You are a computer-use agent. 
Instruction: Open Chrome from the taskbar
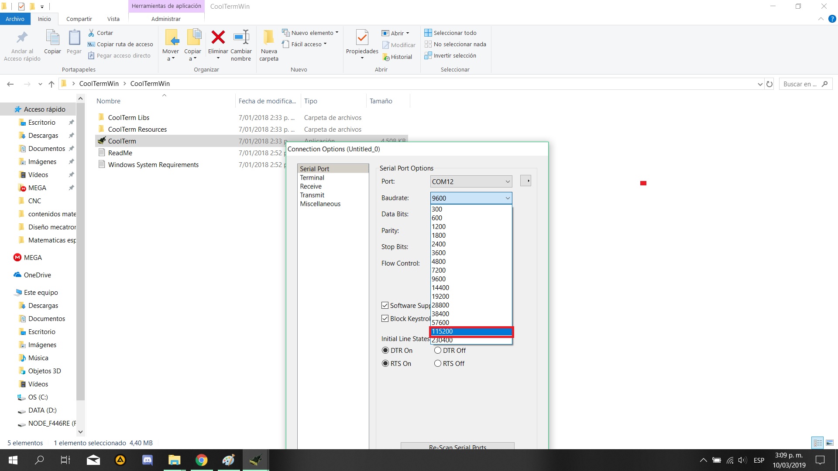pyautogui.click(x=201, y=460)
